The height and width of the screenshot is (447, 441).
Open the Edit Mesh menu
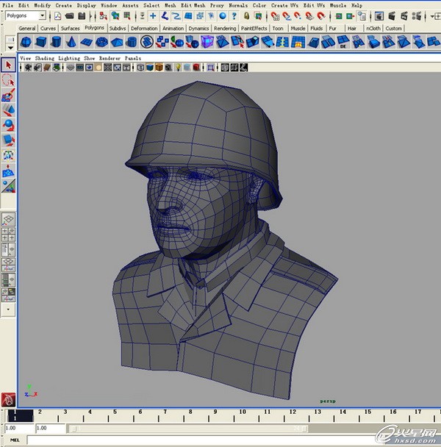(193, 5)
